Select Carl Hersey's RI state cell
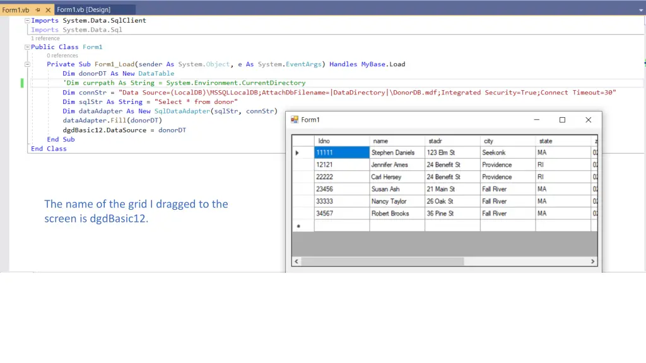The image size is (646, 363). (x=563, y=177)
